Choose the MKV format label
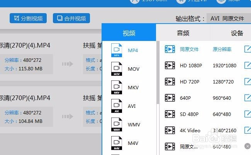The image size is (251, 155). coord(133,87)
